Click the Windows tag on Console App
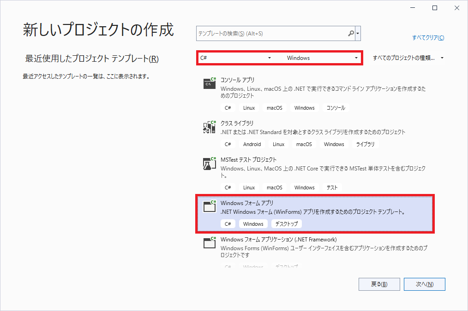 pyautogui.click(x=305, y=108)
